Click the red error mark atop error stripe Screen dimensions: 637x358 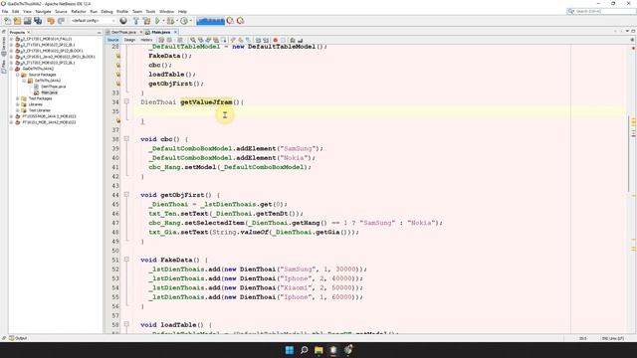[x=633, y=48]
